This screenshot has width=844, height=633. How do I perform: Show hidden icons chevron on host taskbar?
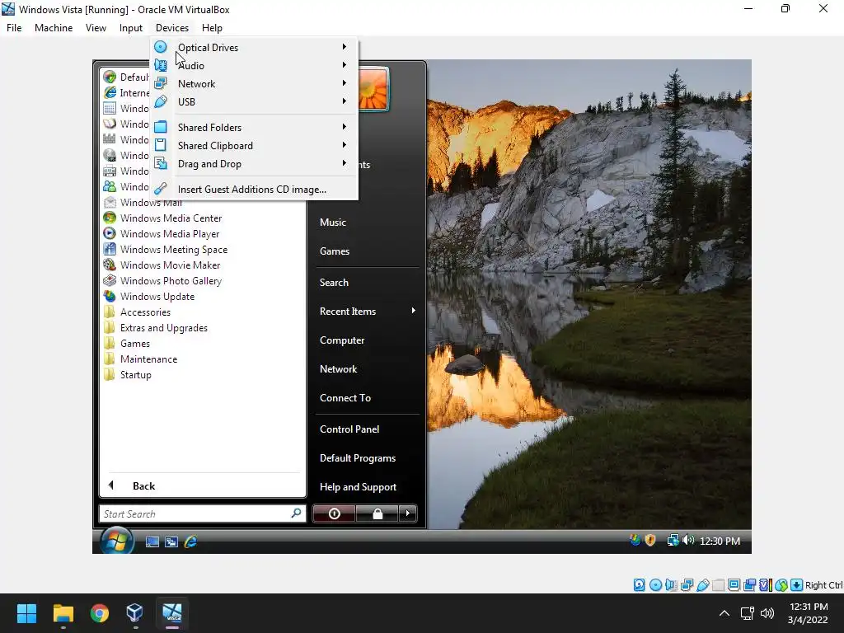point(724,613)
